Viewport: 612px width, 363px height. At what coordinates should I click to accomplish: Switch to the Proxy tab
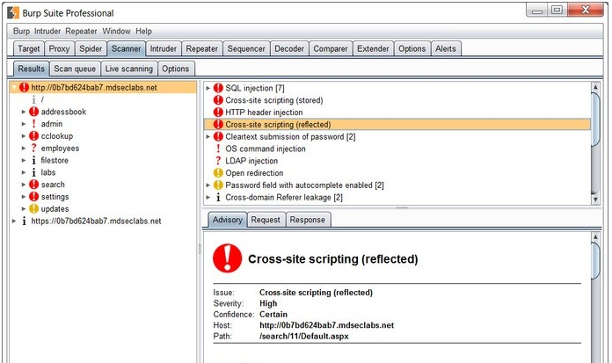[x=59, y=49]
